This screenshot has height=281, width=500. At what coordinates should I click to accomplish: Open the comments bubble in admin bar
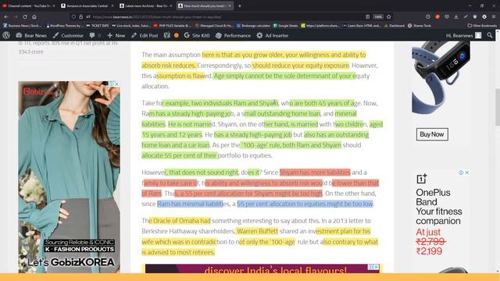95,35
